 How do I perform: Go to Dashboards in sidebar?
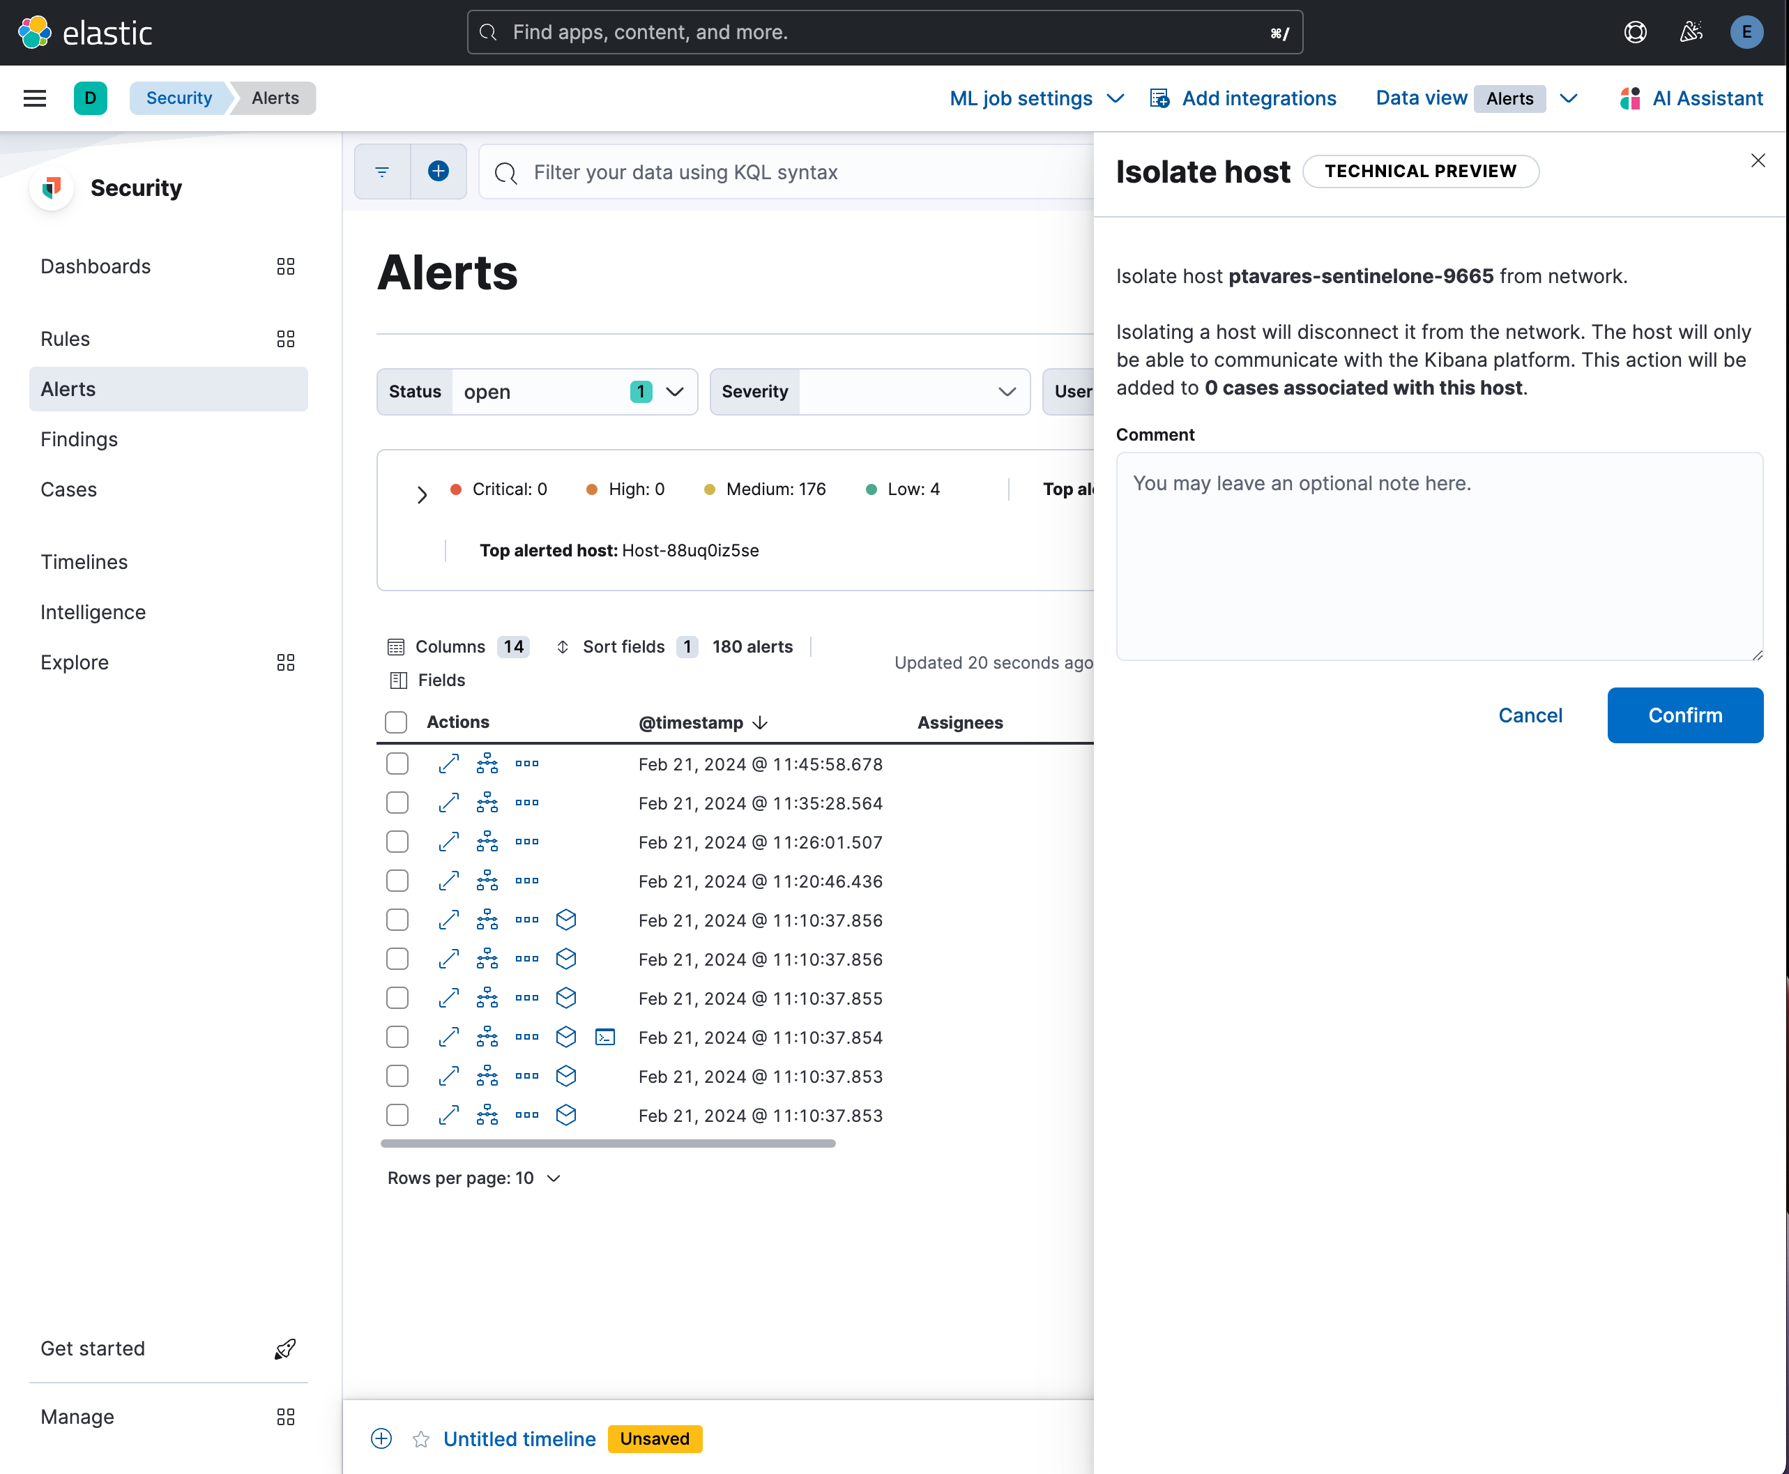point(96,266)
